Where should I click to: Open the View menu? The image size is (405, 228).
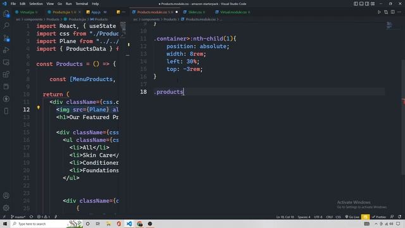[50, 4]
